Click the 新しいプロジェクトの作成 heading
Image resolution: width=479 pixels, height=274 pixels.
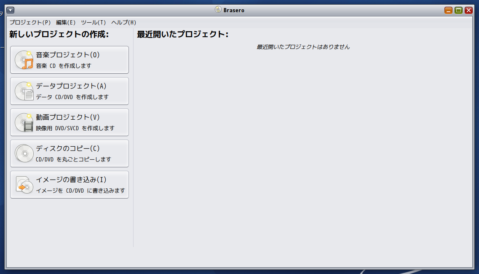coord(59,35)
